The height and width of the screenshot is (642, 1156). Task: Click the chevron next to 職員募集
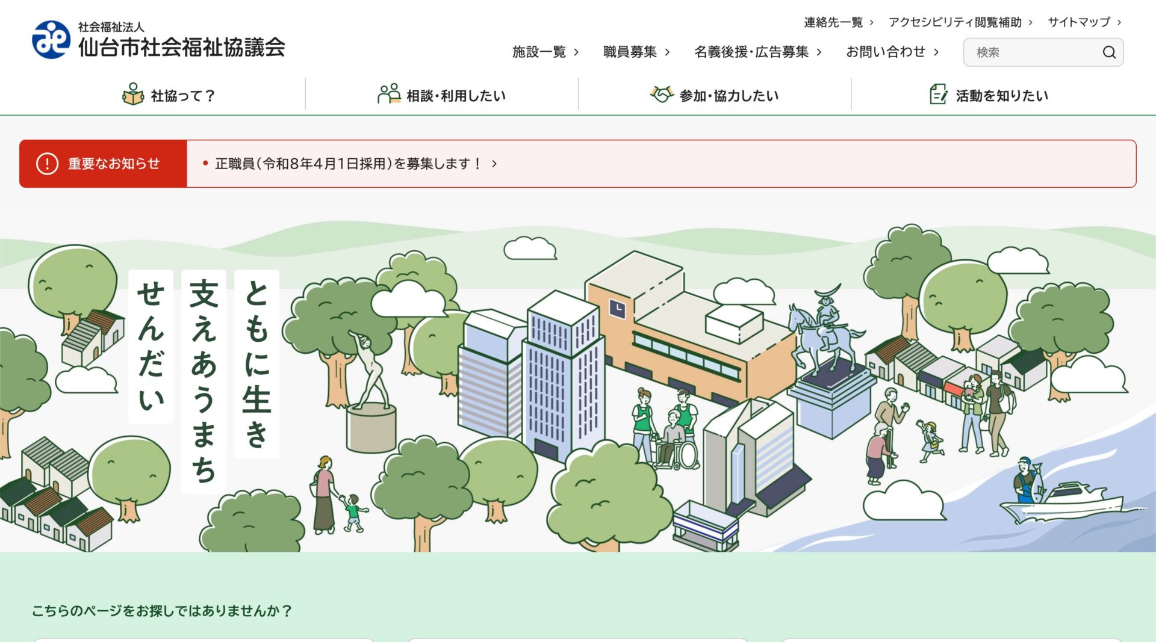pyautogui.click(x=667, y=52)
